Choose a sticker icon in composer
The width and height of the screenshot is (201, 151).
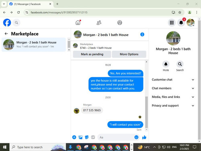[87, 137]
